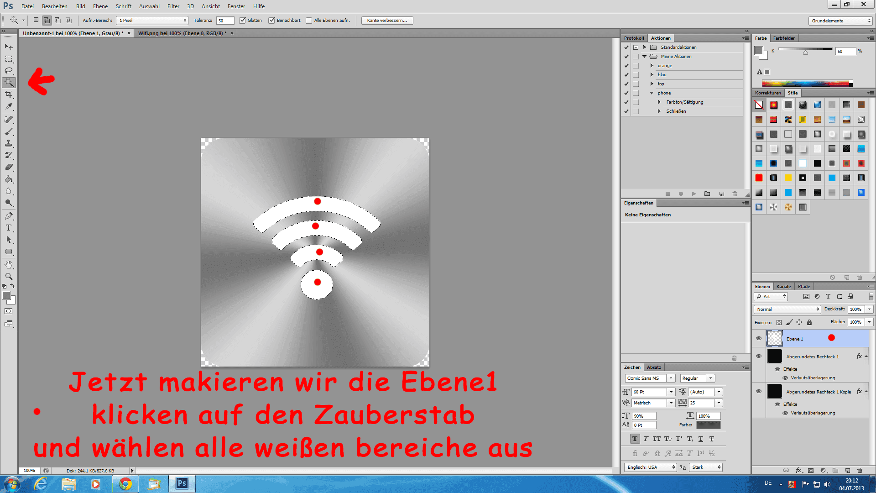This screenshot has width=876, height=493.
Task: Collapse the Meine Aktionen set
Action: click(x=644, y=57)
